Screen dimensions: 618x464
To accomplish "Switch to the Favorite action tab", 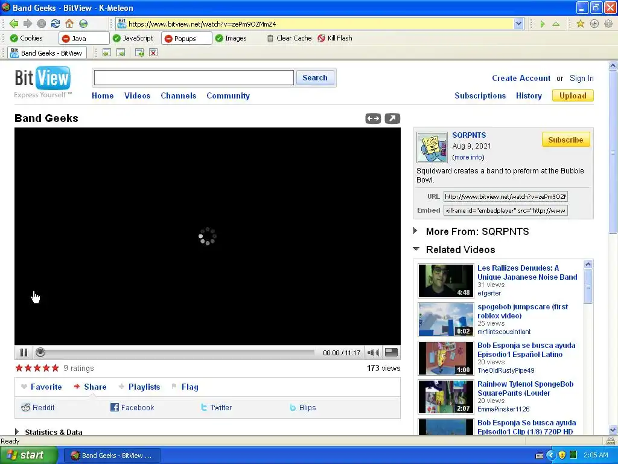I will click(x=42, y=387).
